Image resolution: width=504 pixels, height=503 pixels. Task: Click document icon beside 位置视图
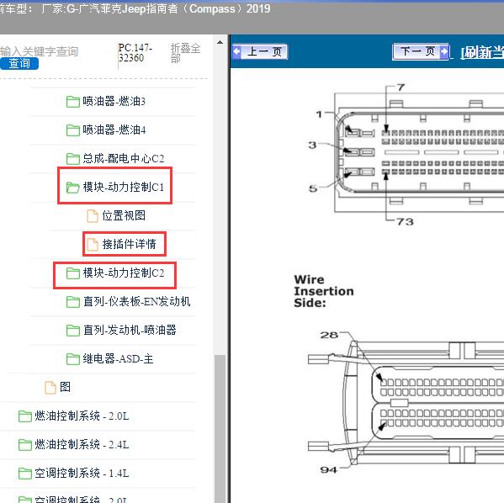[93, 215]
